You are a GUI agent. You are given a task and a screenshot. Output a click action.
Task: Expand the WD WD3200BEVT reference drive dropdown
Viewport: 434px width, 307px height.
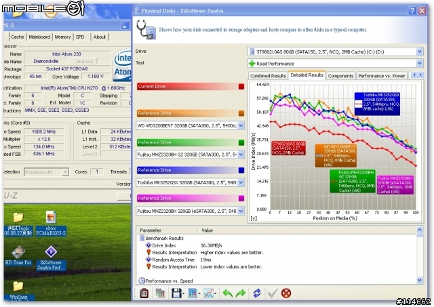click(x=241, y=125)
